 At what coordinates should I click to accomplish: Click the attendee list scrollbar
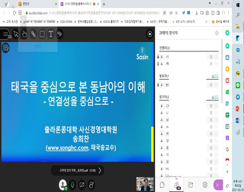pos(222,77)
